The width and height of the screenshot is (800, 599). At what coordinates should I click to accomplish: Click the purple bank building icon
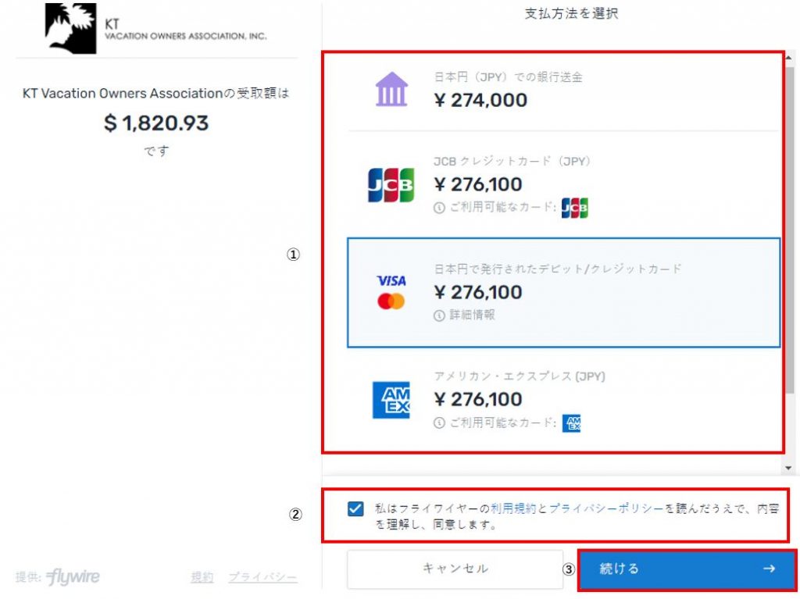pos(391,89)
